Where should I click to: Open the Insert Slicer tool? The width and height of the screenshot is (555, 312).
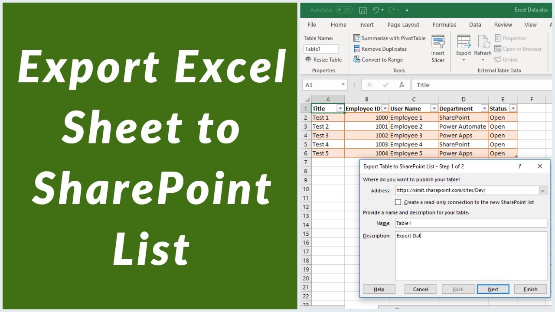point(438,49)
